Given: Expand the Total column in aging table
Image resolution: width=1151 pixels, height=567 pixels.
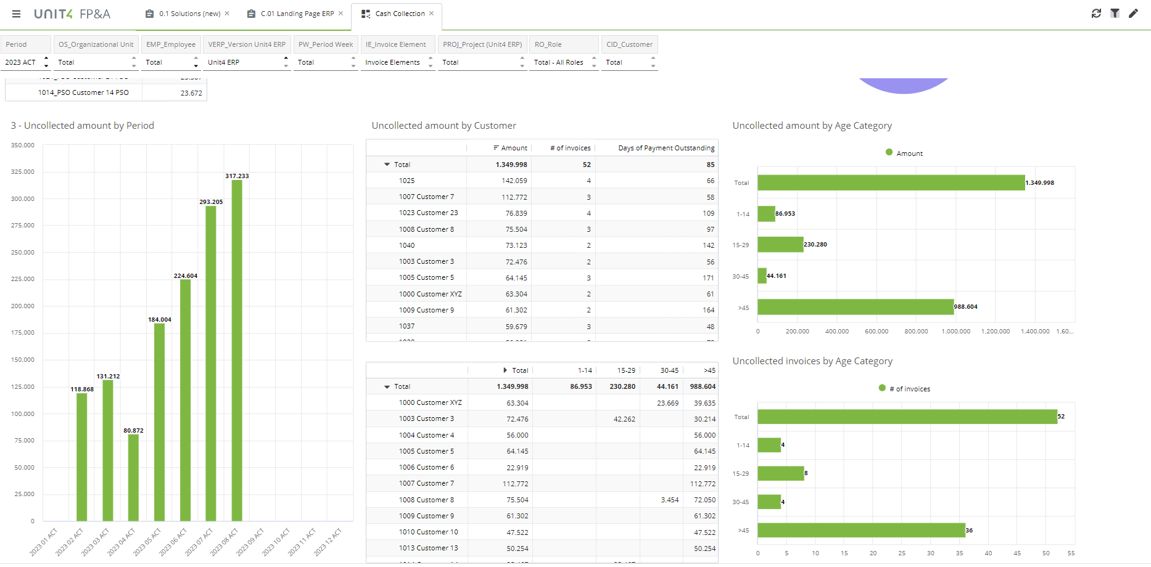Looking at the screenshot, I should coord(505,370).
